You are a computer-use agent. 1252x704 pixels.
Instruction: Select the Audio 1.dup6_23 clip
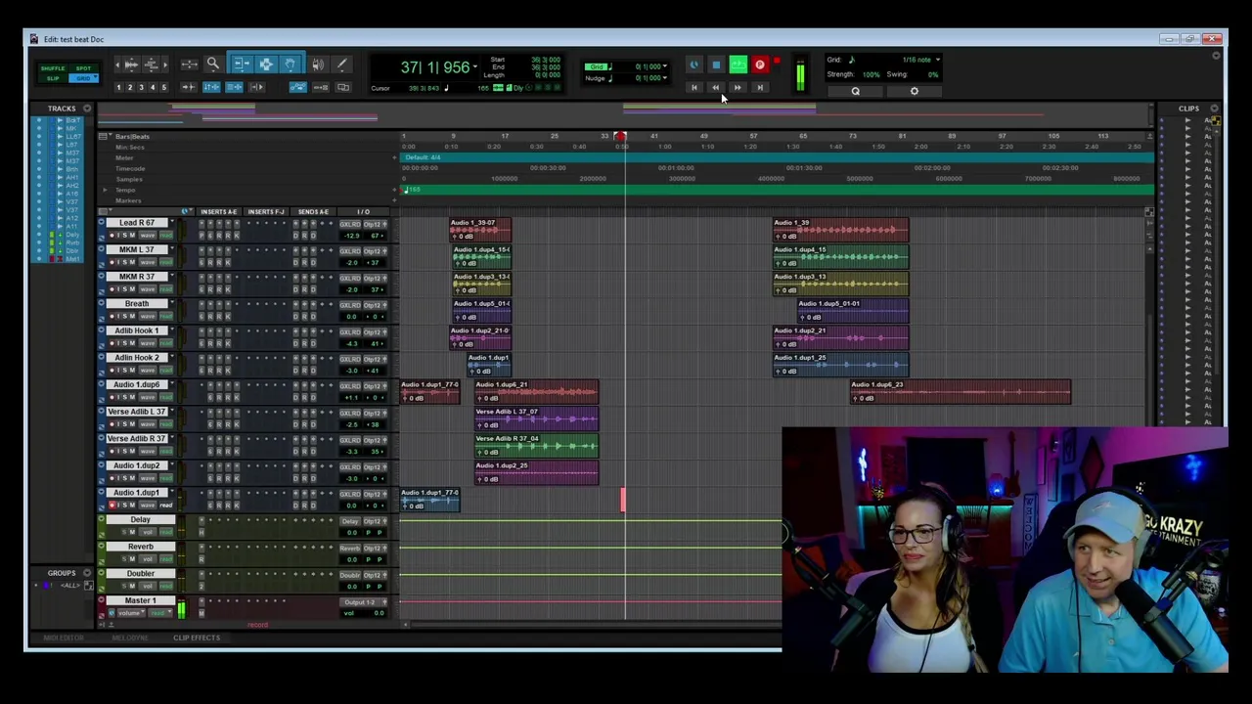click(x=961, y=392)
